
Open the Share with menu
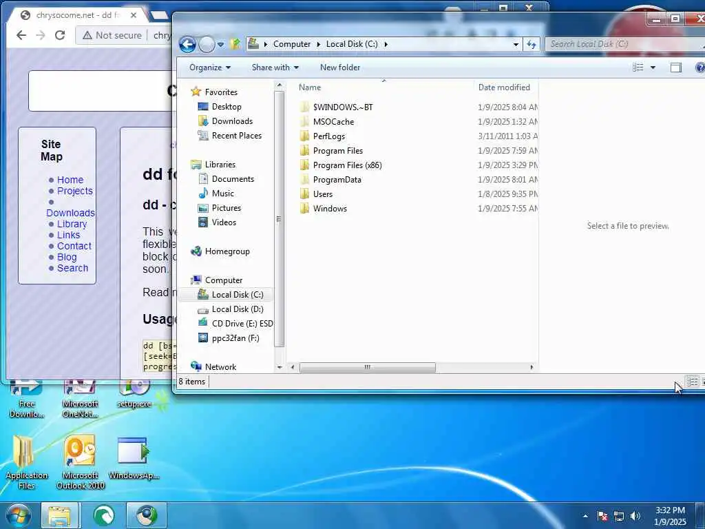point(275,68)
